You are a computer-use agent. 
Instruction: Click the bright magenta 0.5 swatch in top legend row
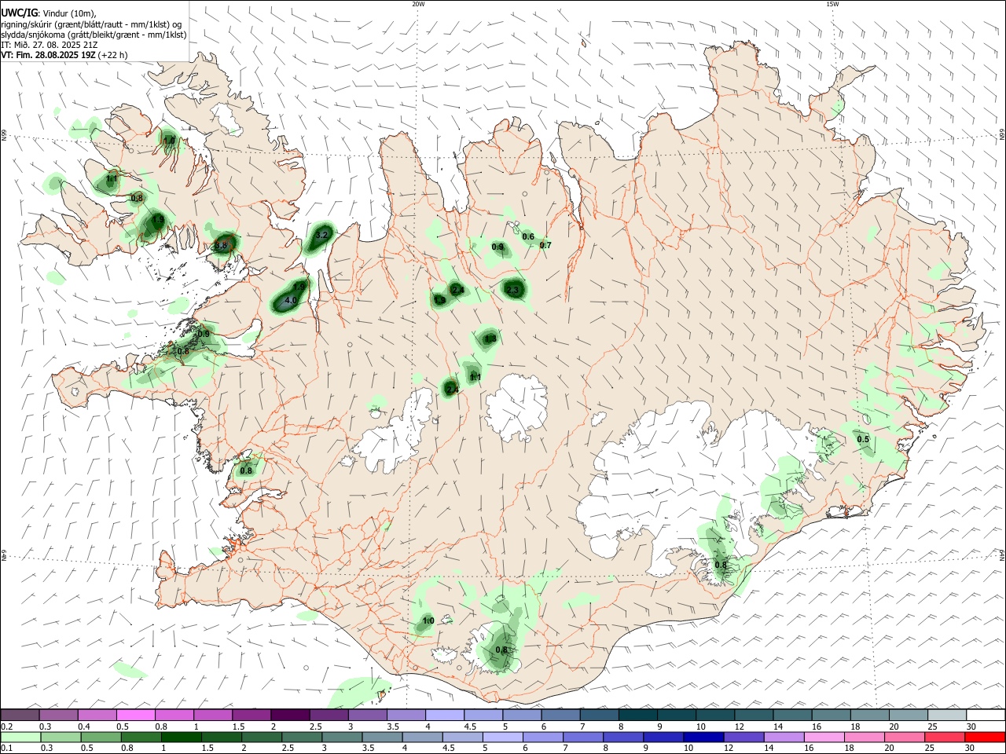tap(135, 715)
